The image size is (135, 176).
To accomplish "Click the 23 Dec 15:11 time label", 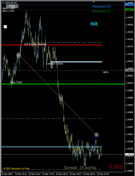I will (21, 174).
